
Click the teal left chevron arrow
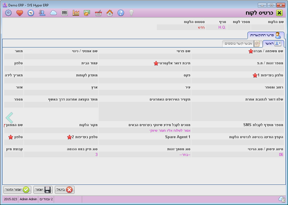[x=9, y=118]
